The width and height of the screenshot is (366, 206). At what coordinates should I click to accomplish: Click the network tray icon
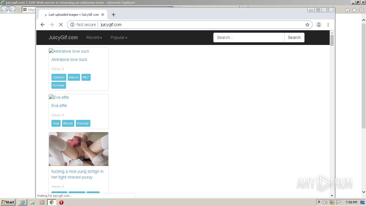point(332,202)
